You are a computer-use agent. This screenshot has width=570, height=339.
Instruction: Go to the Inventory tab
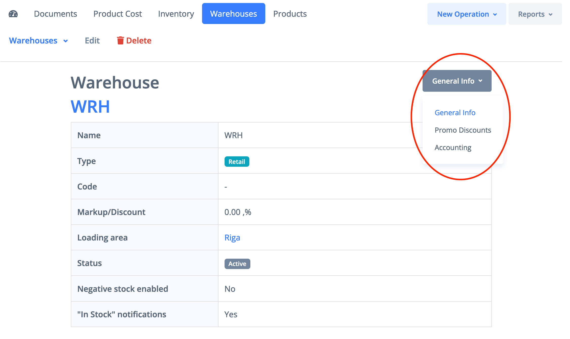pos(176,14)
